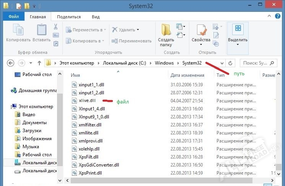Screen dimensions: 285x186
Task: Switch to the Вид (View) tab
Action: 96,17
